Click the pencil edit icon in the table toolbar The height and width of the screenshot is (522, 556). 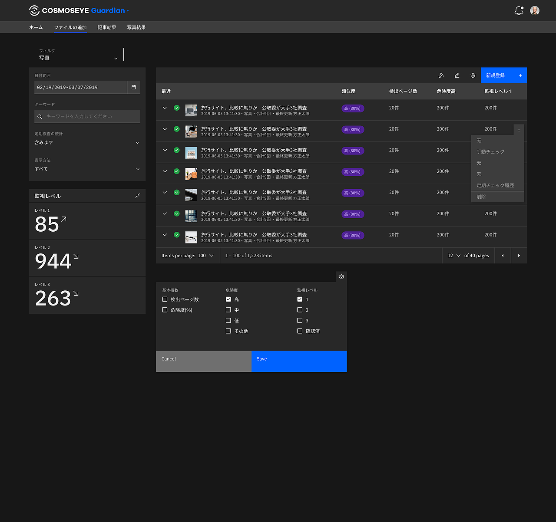[x=457, y=76]
